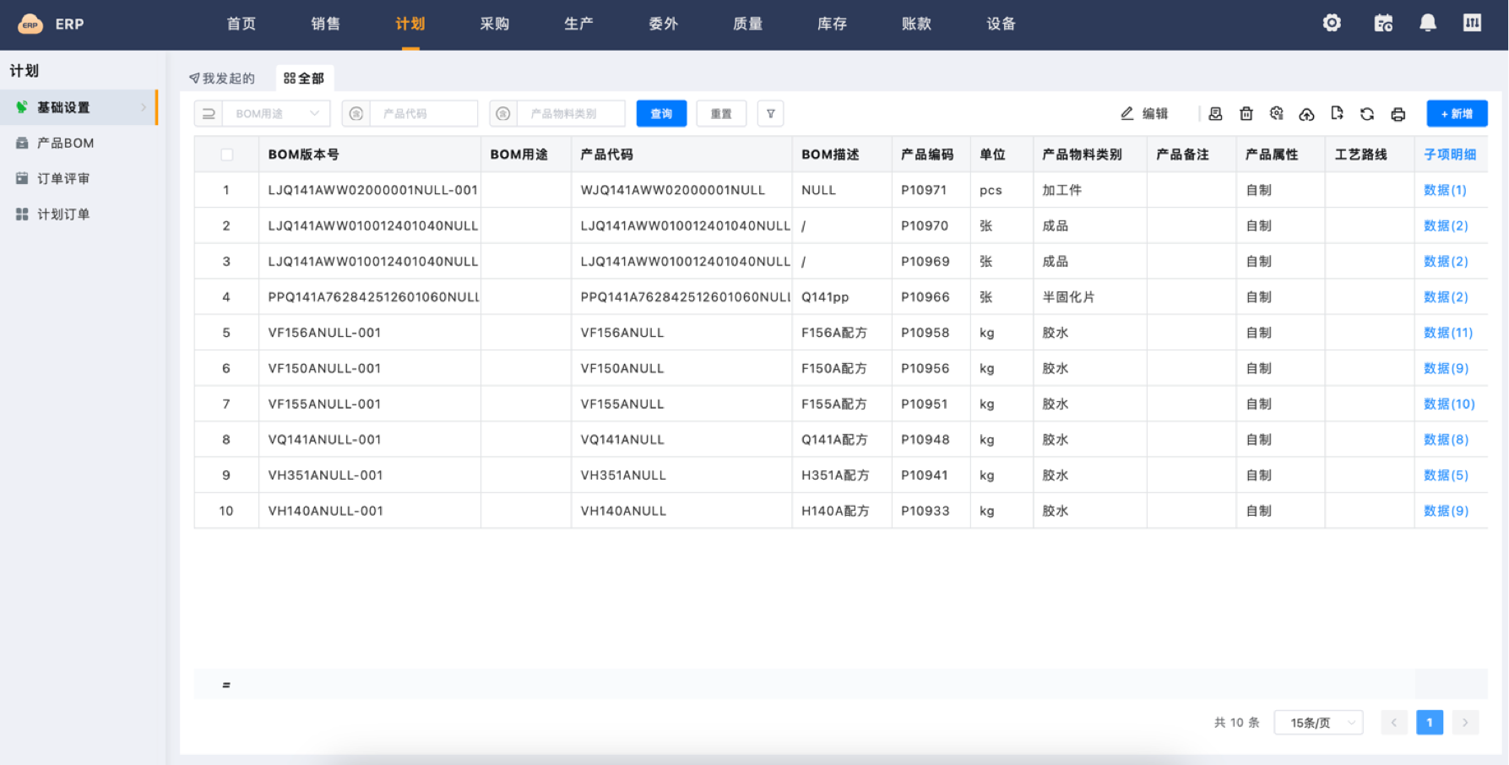Select 产品BOM in the sidebar

point(65,144)
